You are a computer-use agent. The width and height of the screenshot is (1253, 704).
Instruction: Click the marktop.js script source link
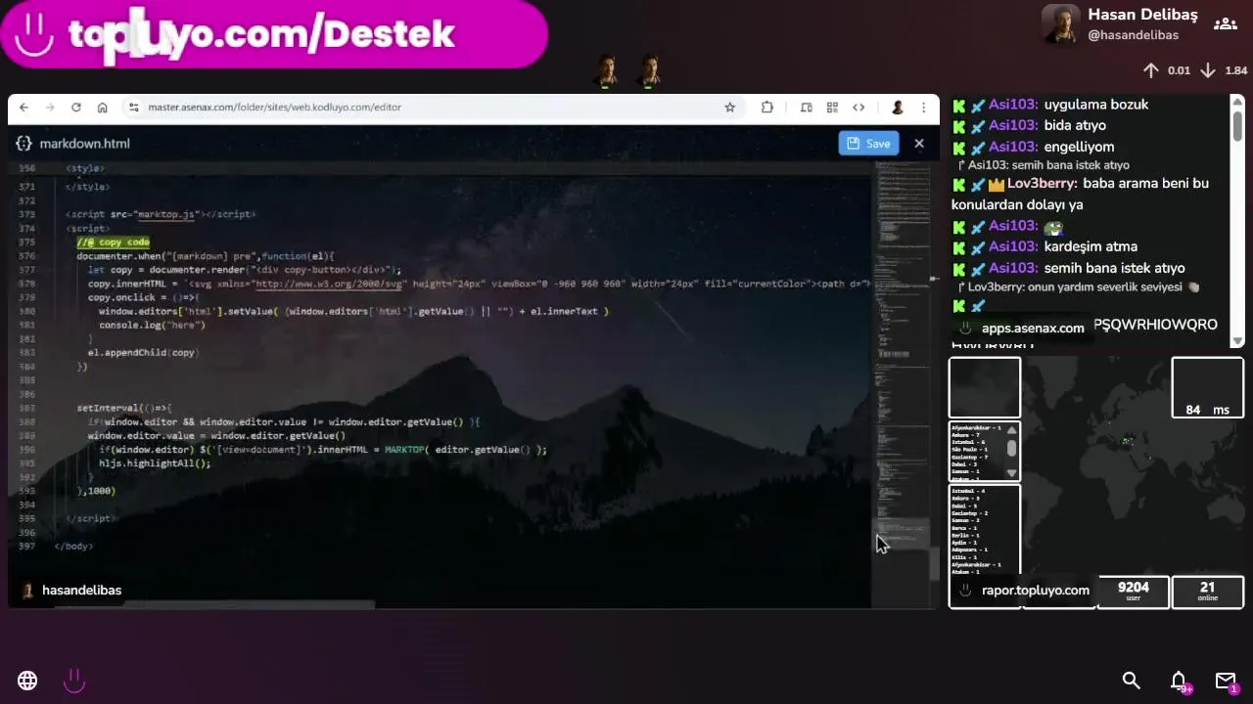[x=166, y=214]
